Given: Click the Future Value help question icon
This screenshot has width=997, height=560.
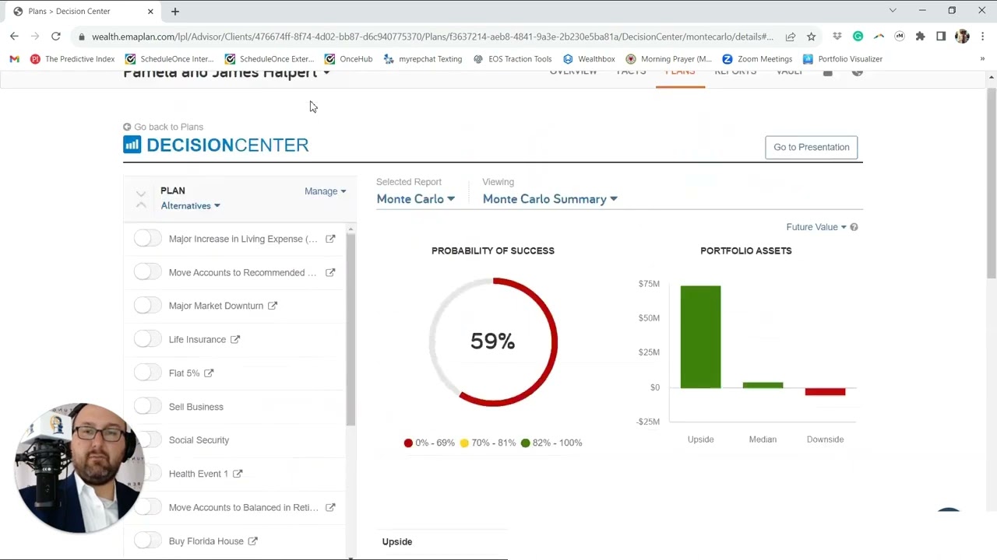Looking at the screenshot, I should (x=854, y=227).
